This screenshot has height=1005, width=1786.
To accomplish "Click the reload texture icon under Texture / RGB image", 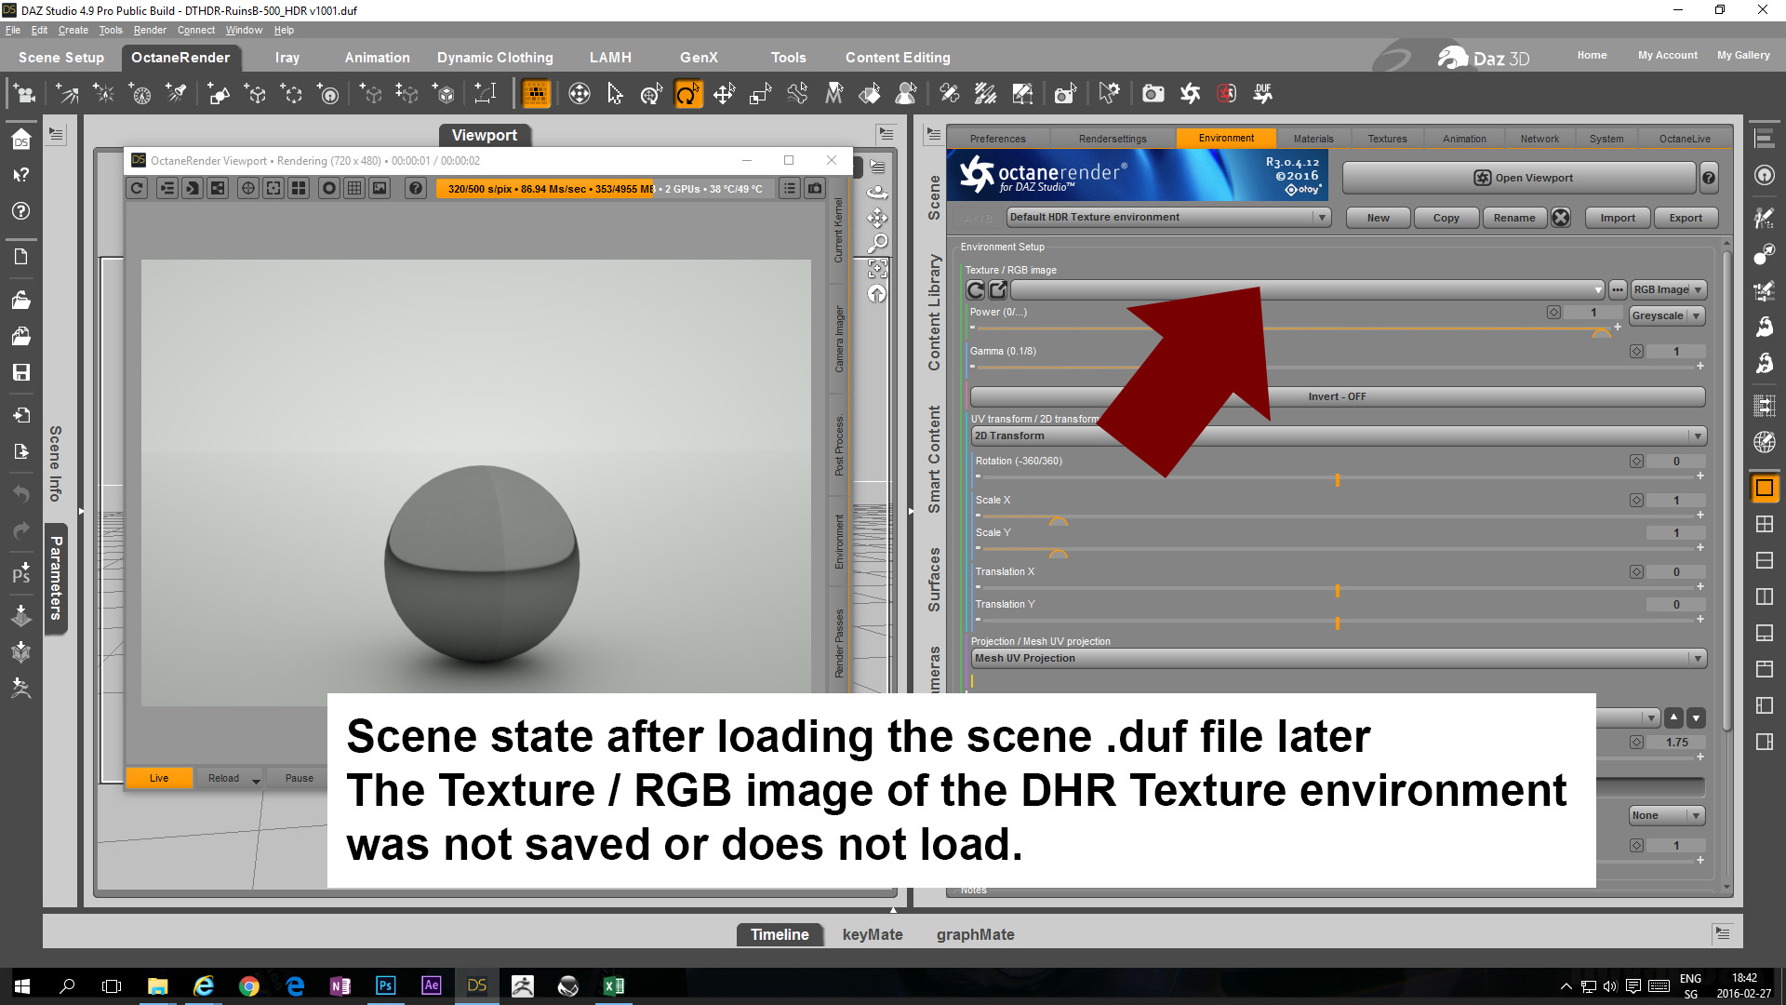I will [976, 289].
